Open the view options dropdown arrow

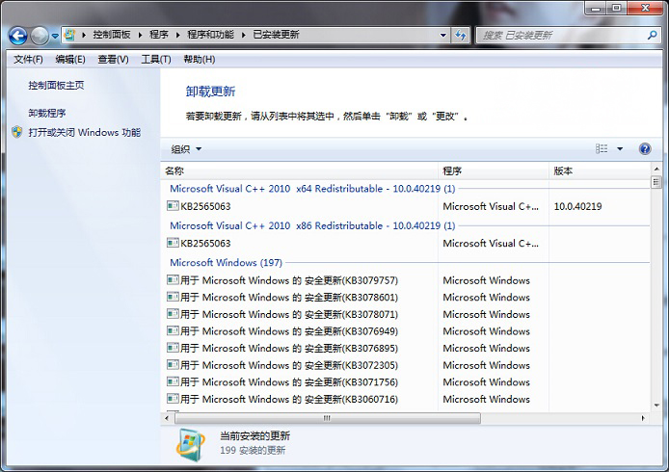(620, 148)
